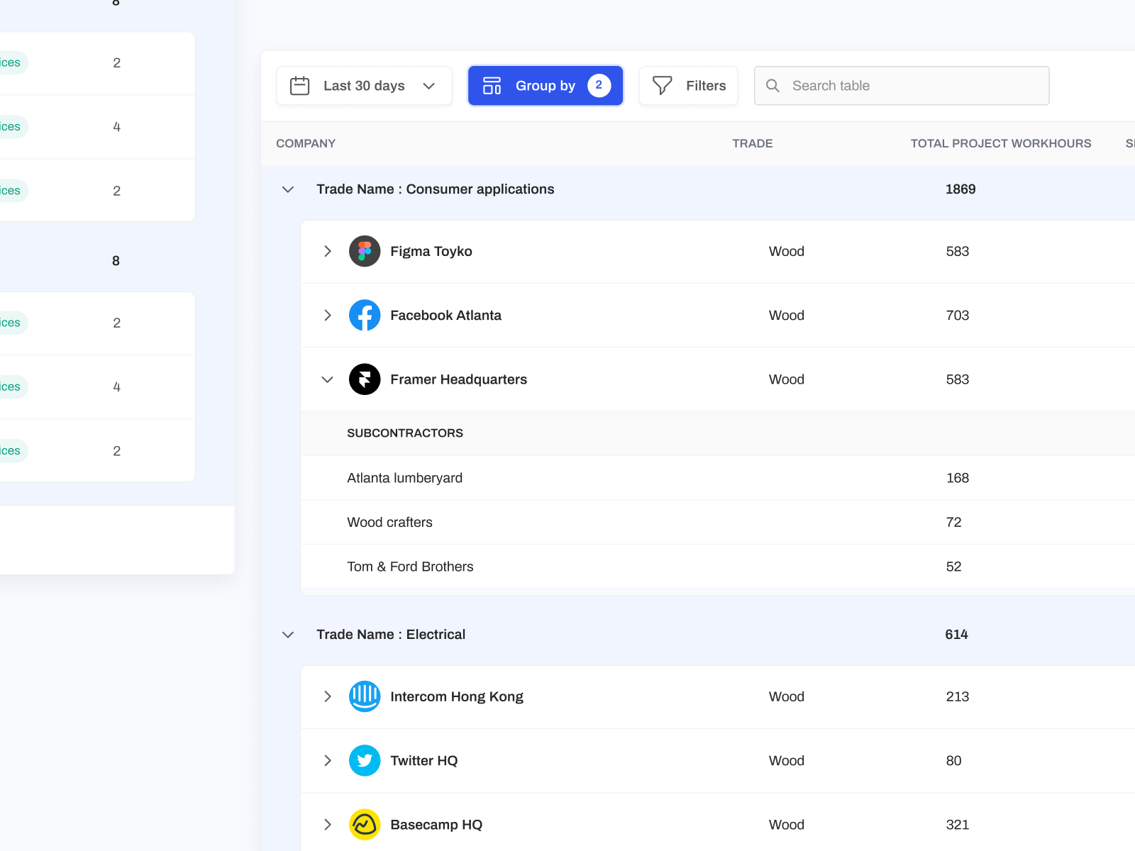The image size is (1135, 851).
Task: Sort by Total Project Workhours header
Action: 1000,143
